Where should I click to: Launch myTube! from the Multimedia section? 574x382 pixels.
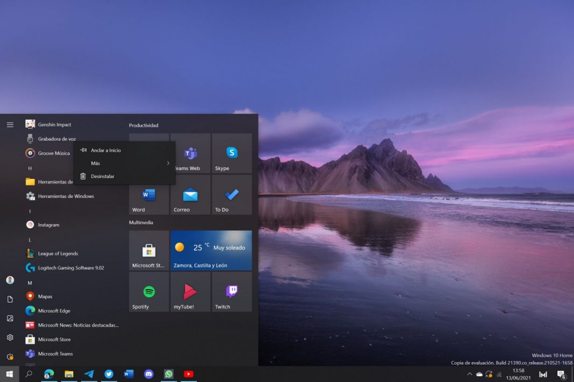point(190,291)
